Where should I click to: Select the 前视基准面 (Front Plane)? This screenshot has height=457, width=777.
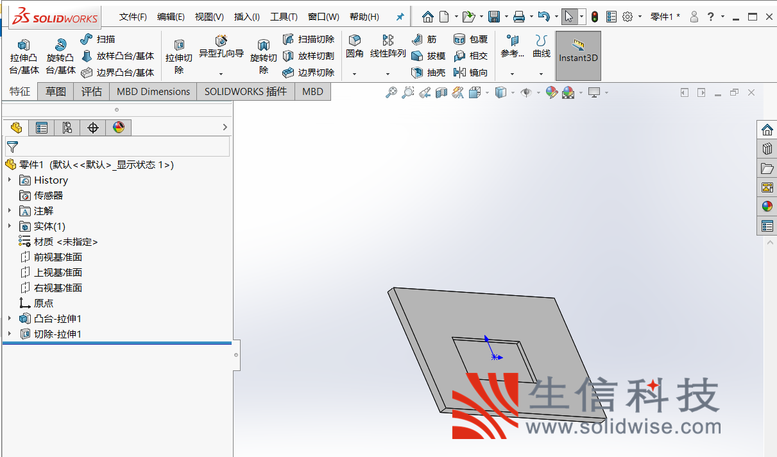coord(51,257)
